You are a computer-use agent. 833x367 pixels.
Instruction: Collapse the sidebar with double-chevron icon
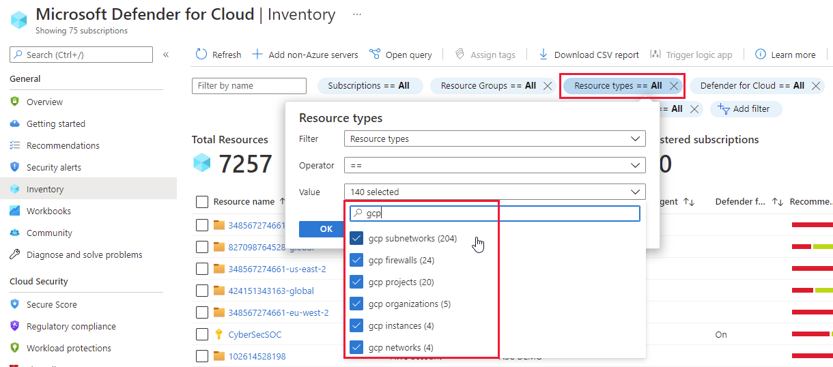coord(166,55)
